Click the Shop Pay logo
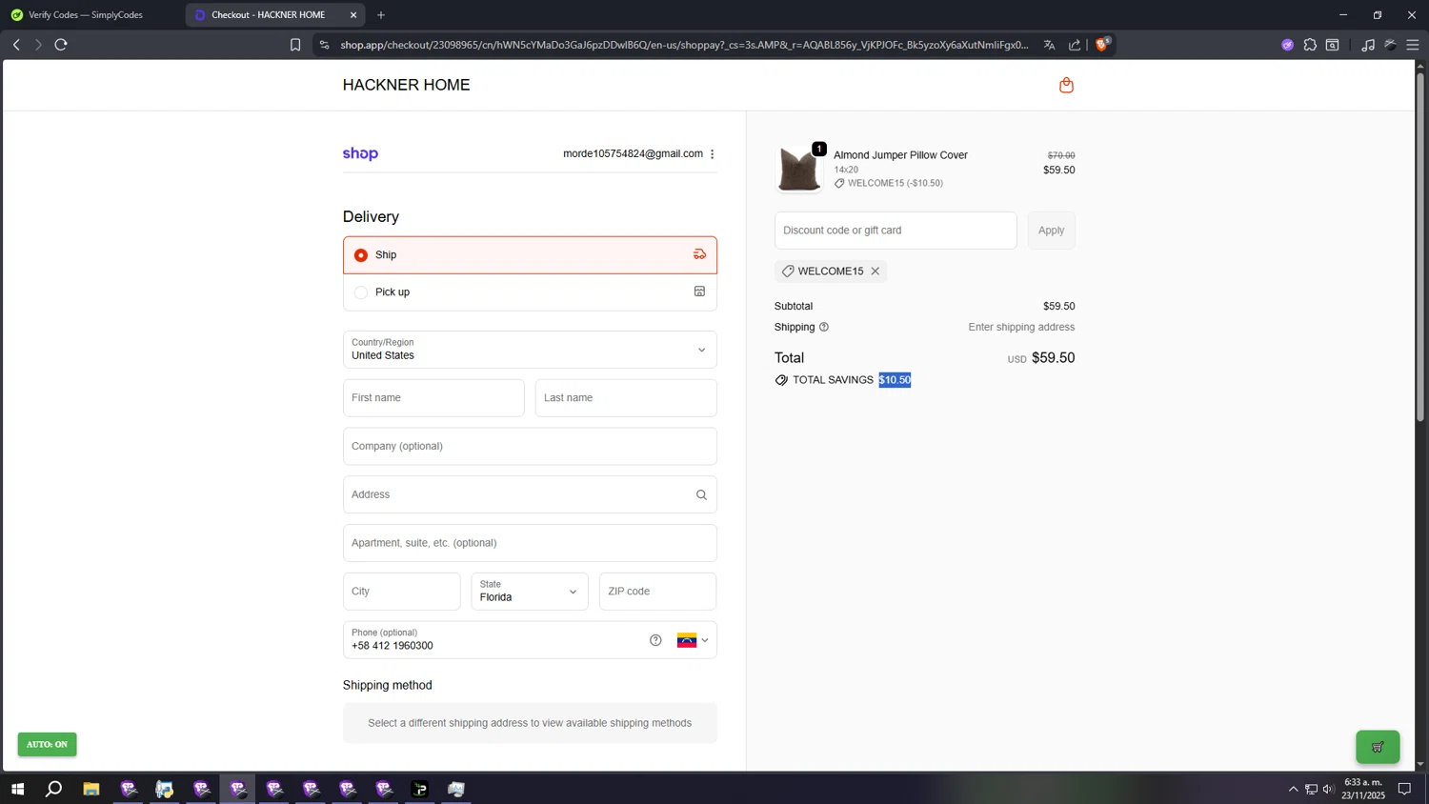The width and height of the screenshot is (1429, 804). [x=360, y=153]
